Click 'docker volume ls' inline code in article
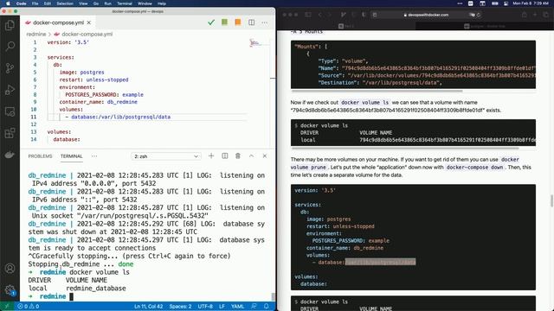554x311 pixels. [365, 103]
